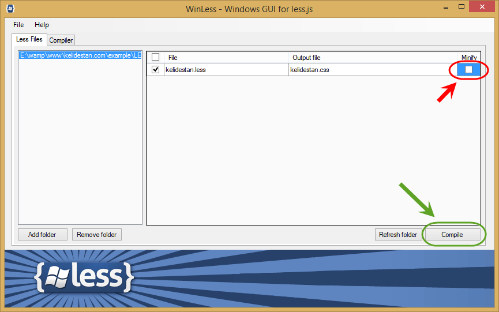Toggle the select-all checkbox in header
Image resolution: width=499 pixels, height=312 pixels.
(x=155, y=57)
